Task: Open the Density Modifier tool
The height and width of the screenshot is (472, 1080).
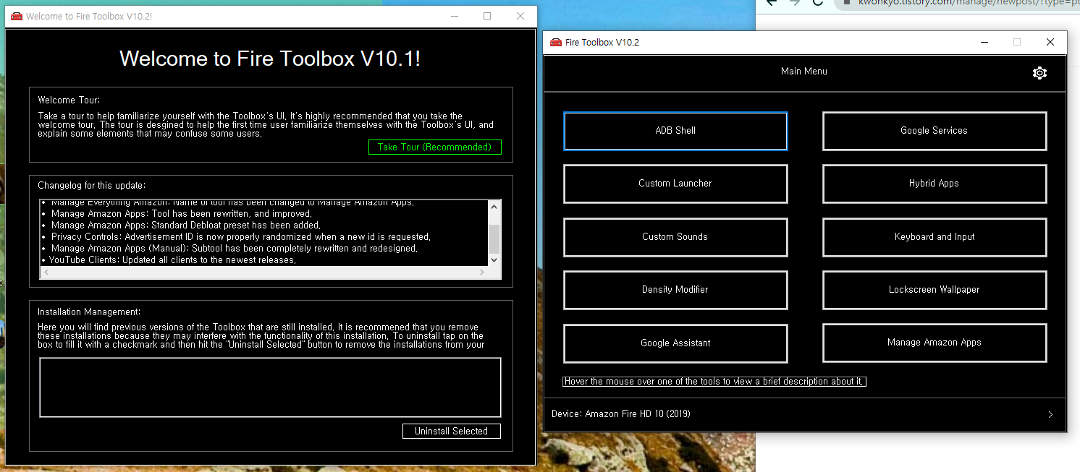Action: (675, 290)
